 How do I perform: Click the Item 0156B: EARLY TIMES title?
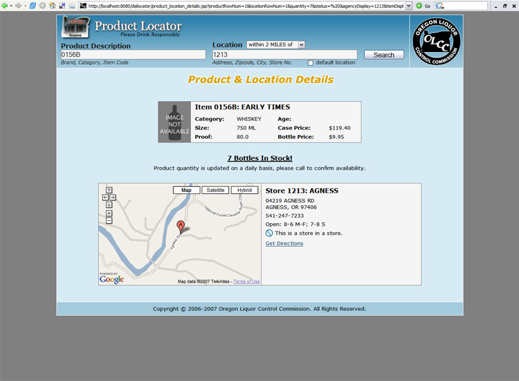[242, 107]
